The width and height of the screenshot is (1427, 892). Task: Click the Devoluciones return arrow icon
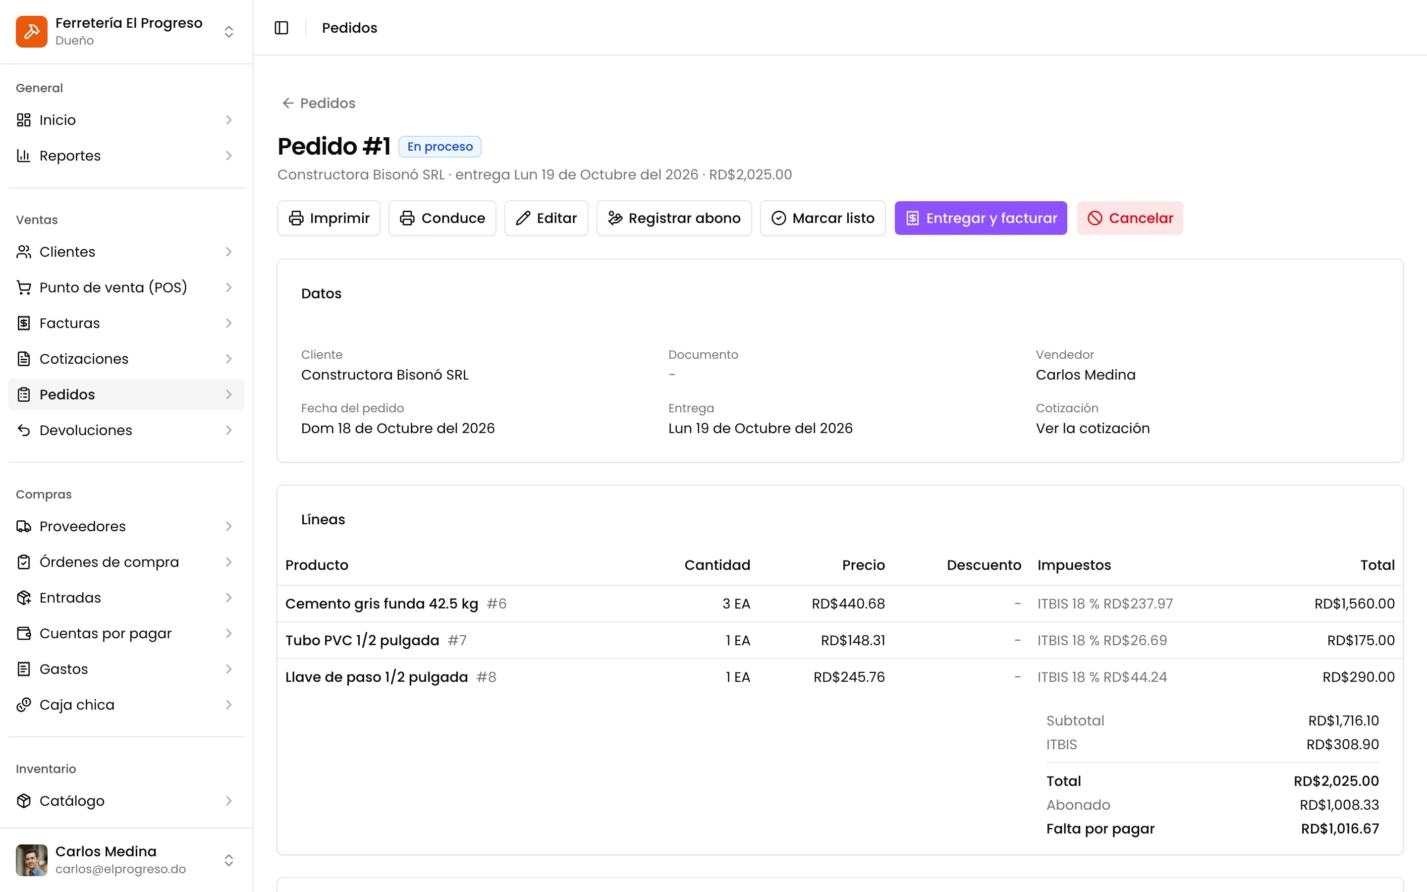click(24, 430)
